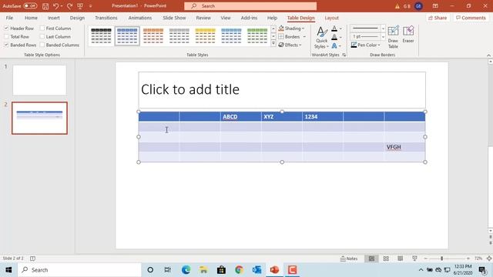Adjust the zoom slider
Viewport: 493px width, 277px height.
(441, 259)
